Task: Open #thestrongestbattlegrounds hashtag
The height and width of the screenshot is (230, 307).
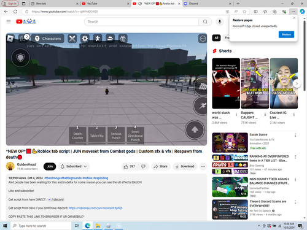Action: click(x=63, y=178)
